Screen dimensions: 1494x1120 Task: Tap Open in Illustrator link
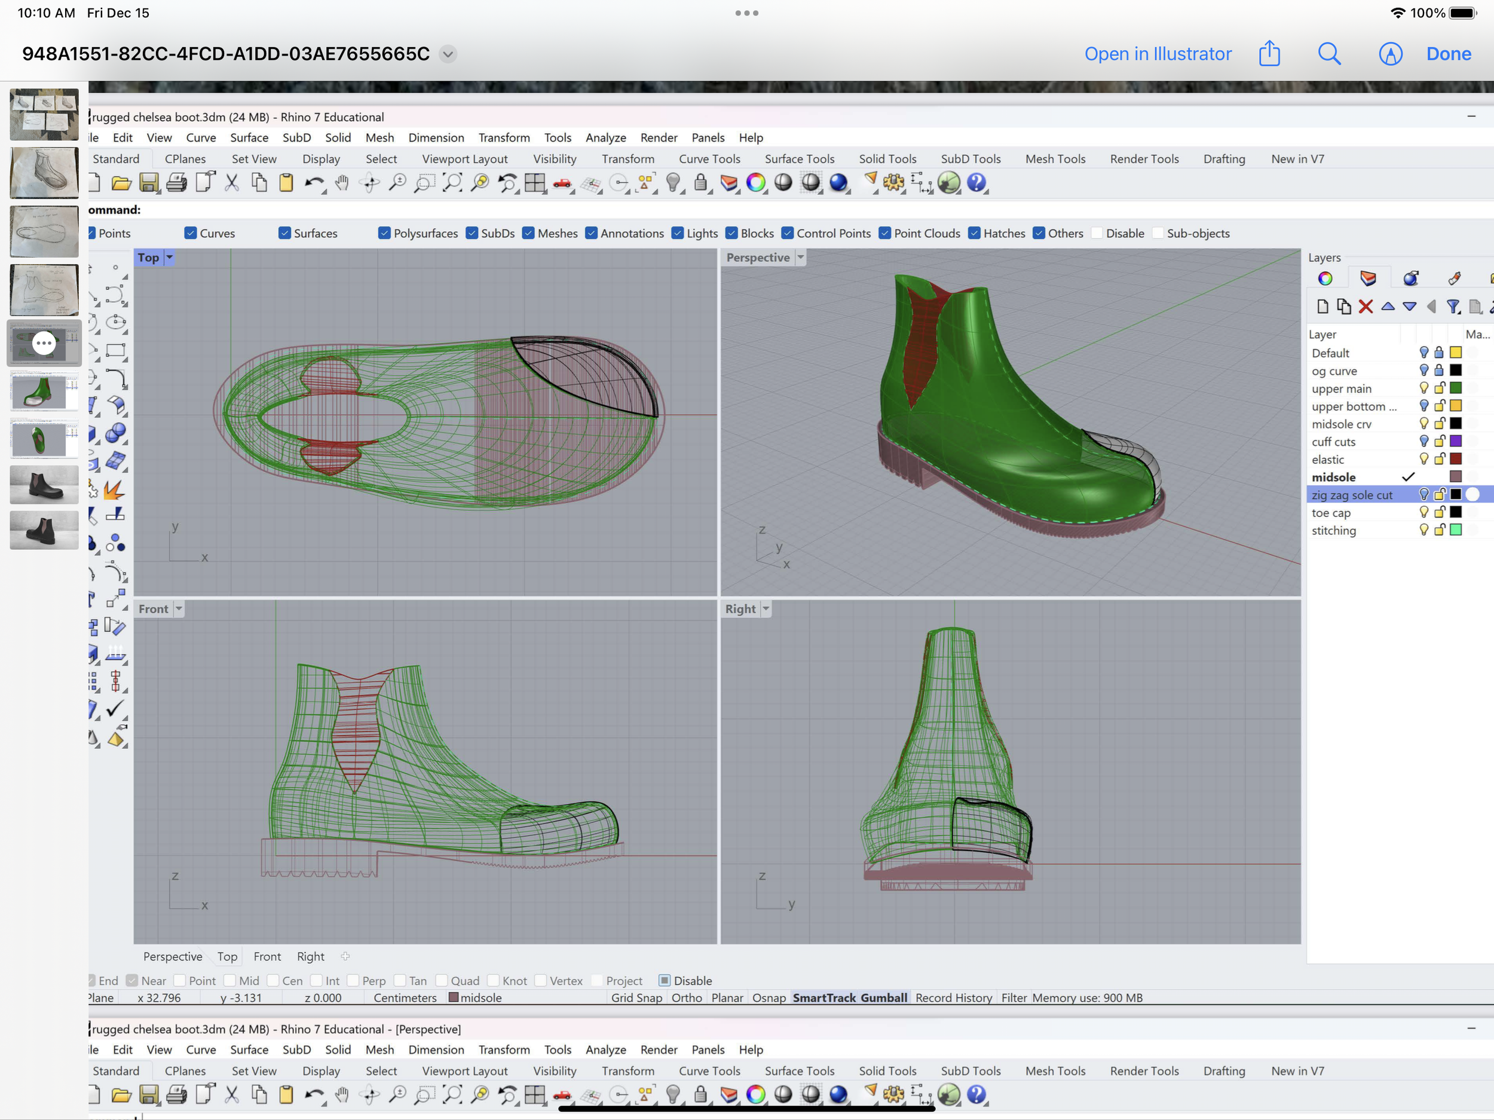(1158, 53)
